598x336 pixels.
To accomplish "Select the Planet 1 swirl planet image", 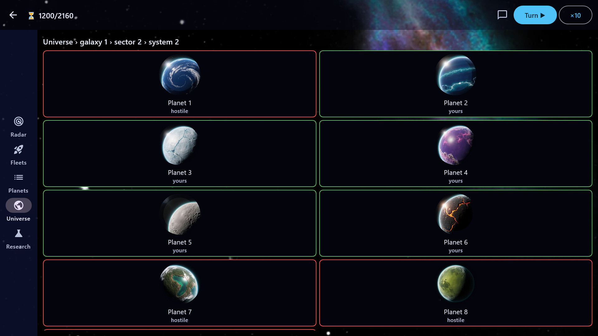I will point(180,75).
